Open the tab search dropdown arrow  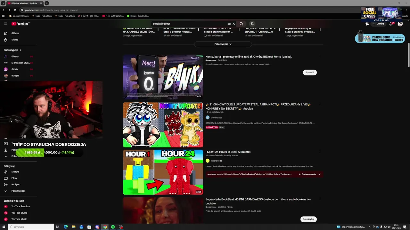point(3,3)
